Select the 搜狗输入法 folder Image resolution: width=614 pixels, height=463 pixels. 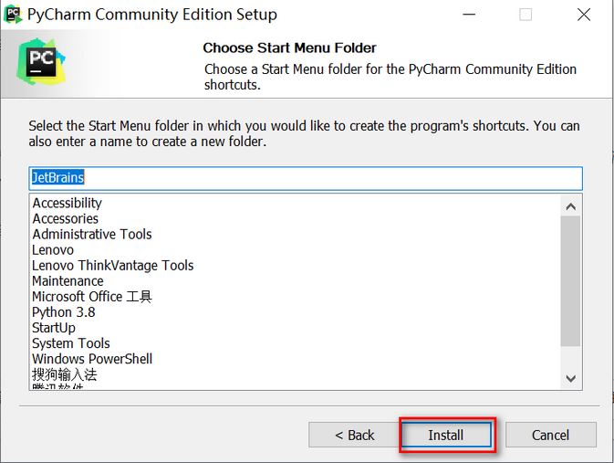[x=65, y=374]
